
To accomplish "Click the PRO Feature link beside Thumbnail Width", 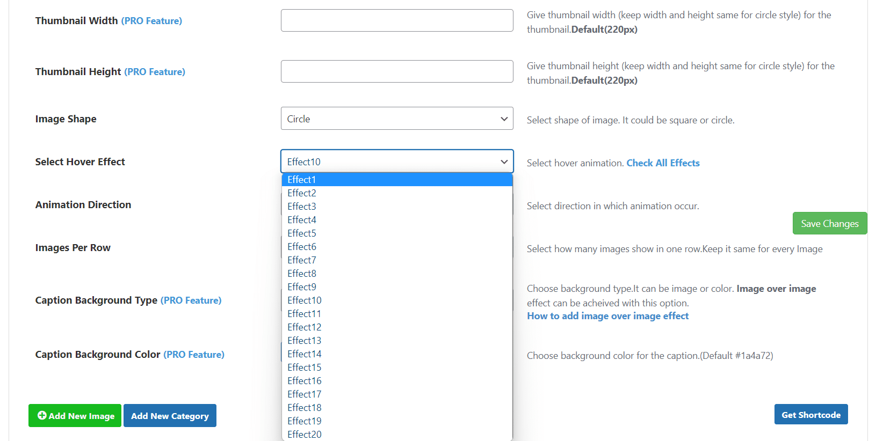I will click(151, 21).
